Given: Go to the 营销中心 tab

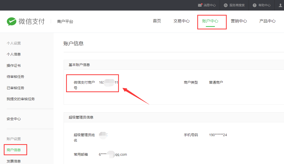Looking at the screenshot, I should [x=239, y=21].
